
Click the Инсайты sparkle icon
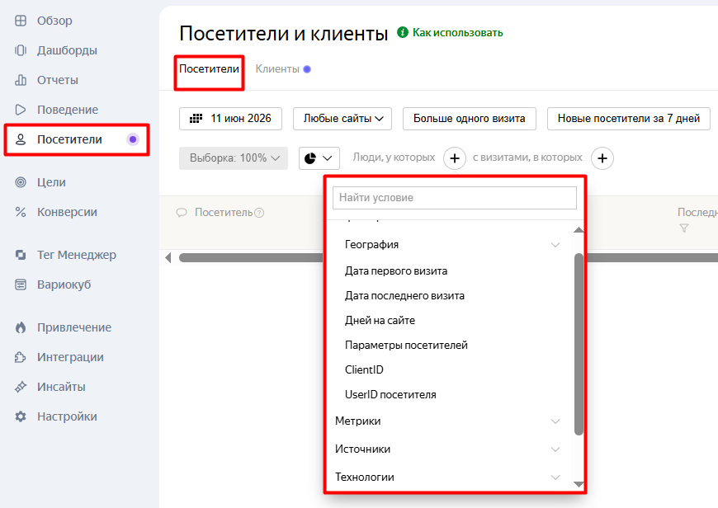(x=21, y=387)
